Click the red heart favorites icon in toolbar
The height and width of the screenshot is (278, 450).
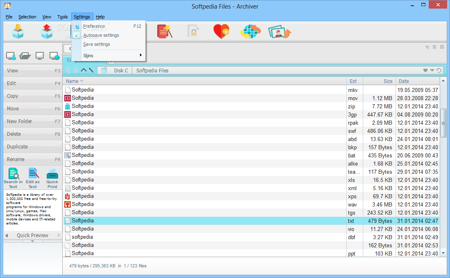tap(221, 31)
